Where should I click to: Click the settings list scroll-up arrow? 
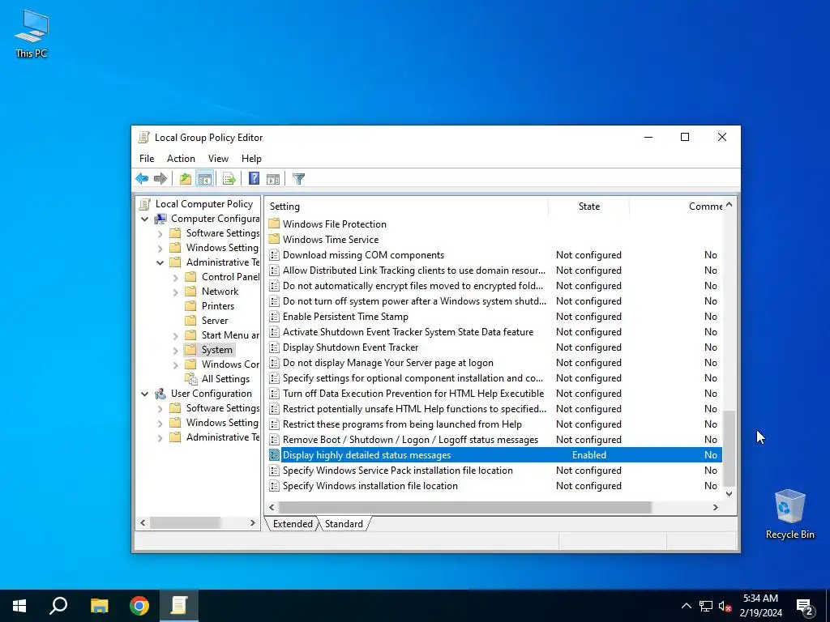click(729, 204)
